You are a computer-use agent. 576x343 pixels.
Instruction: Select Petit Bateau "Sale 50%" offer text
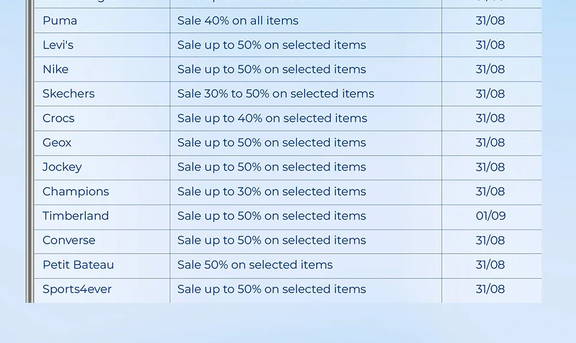pyautogui.click(x=255, y=265)
